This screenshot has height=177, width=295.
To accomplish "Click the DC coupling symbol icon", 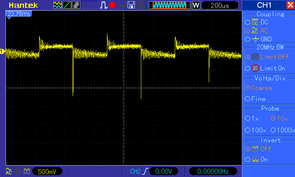I will [x=255, y=22].
